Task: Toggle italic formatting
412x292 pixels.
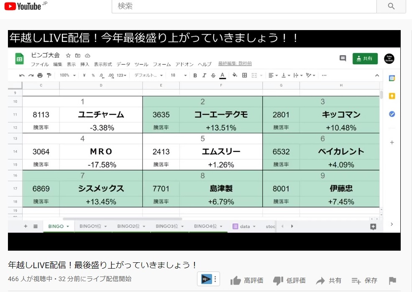Action: (x=204, y=76)
